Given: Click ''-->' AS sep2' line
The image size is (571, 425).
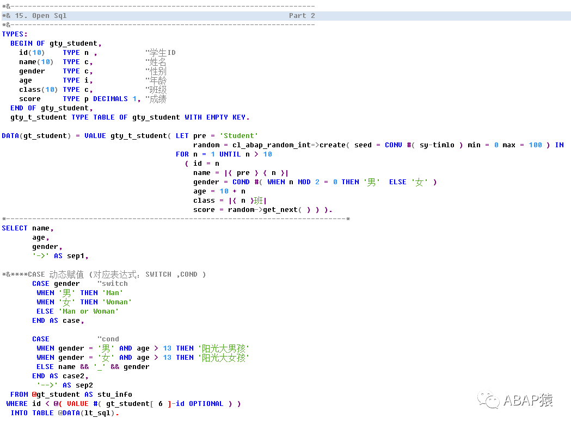Looking at the screenshot, I should [x=64, y=385].
